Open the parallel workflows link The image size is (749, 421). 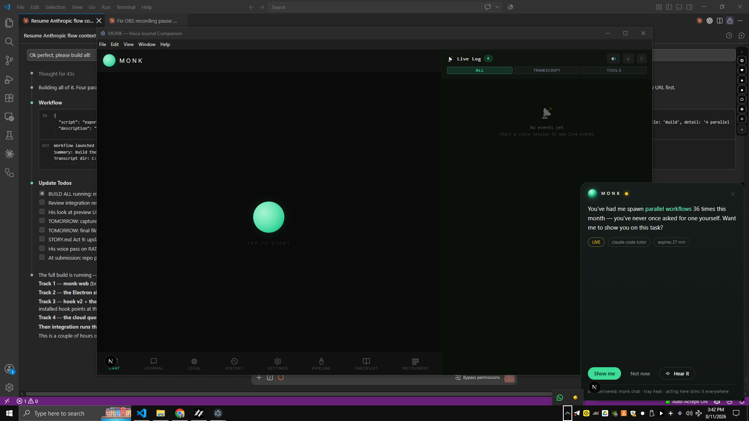(x=668, y=209)
